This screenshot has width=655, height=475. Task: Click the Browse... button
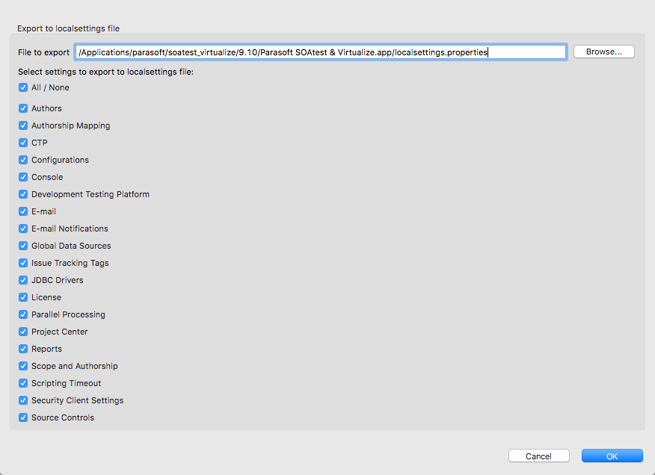pos(604,52)
